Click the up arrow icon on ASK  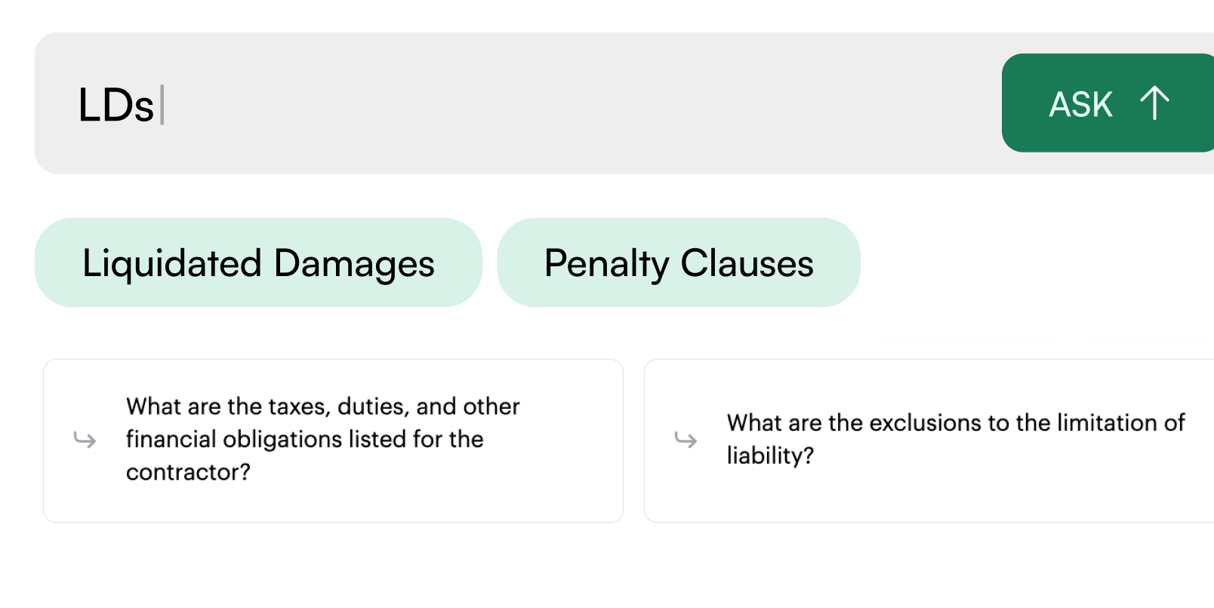click(1154, 103)
